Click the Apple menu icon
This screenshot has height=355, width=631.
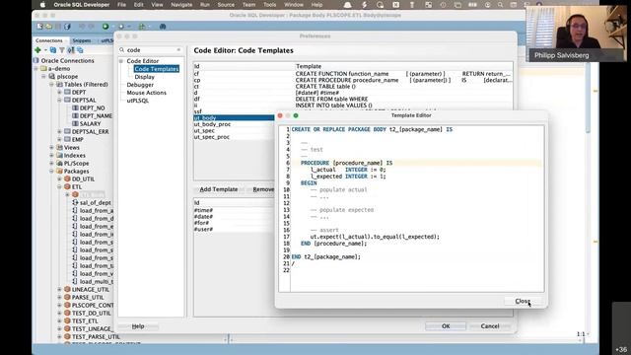(43, 5)
